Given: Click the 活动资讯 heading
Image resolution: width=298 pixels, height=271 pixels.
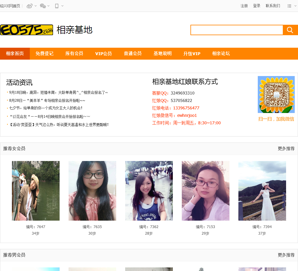Looking at the screenshot, I should 19,83.
